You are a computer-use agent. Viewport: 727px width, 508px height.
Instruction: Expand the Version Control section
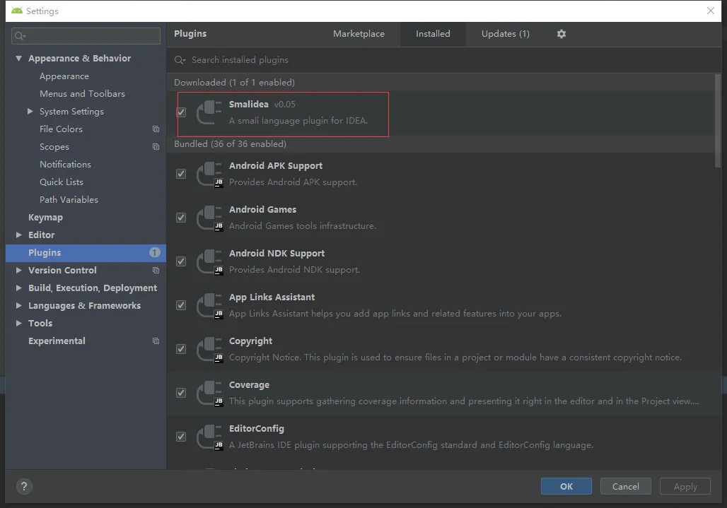(19, 271)
